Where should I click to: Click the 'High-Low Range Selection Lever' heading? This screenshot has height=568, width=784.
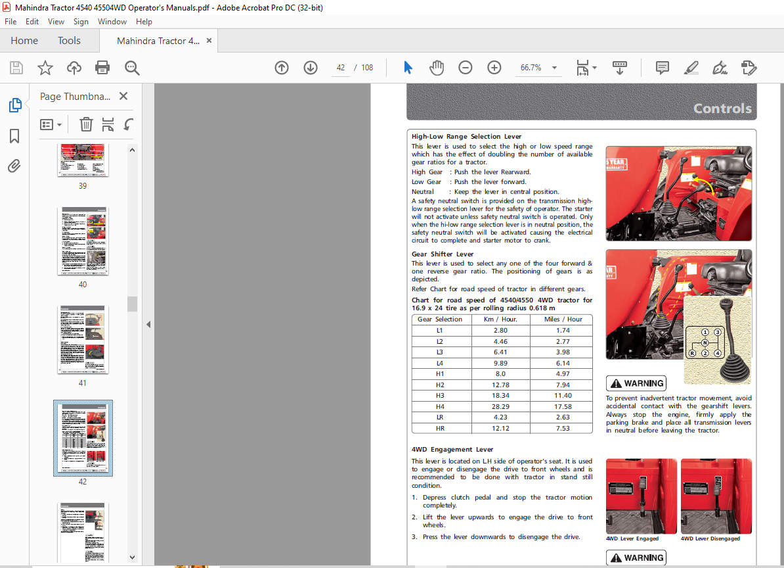466,136
